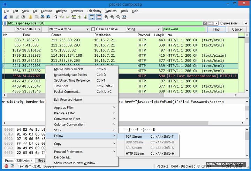Add a filter button with plus icon

[246, 23]
